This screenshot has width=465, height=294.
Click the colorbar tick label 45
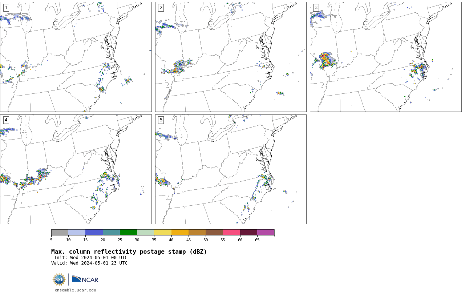point(189,240)
